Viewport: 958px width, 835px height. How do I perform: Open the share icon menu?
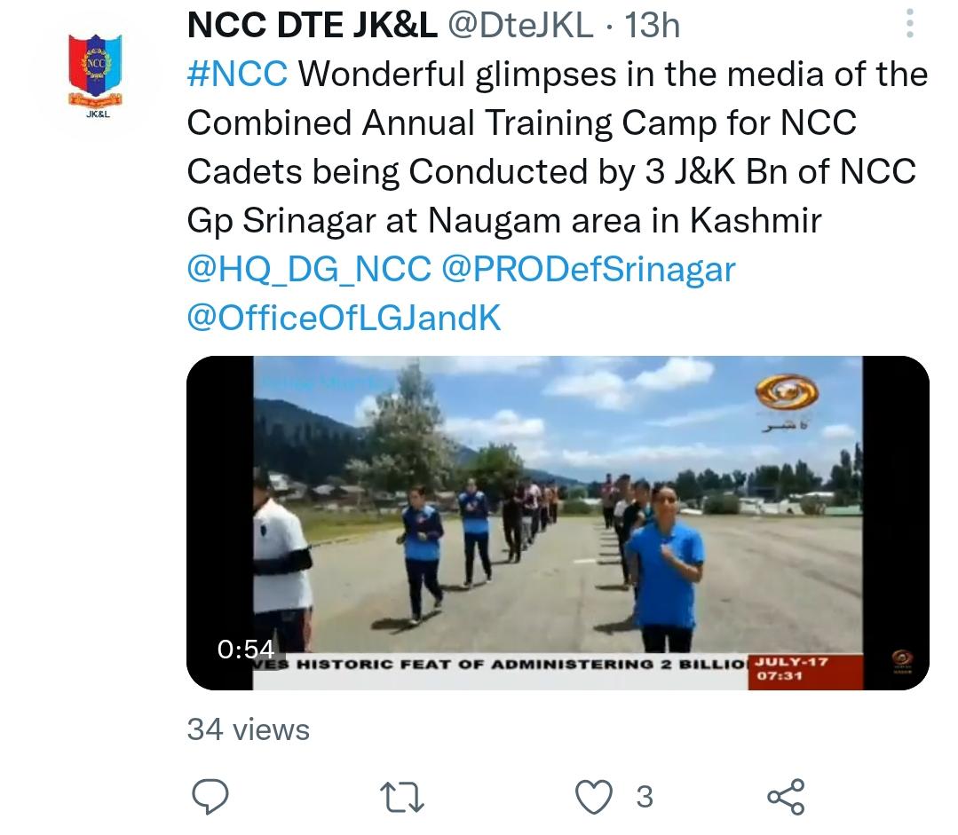pyautogui.click(x=787, y=797)
